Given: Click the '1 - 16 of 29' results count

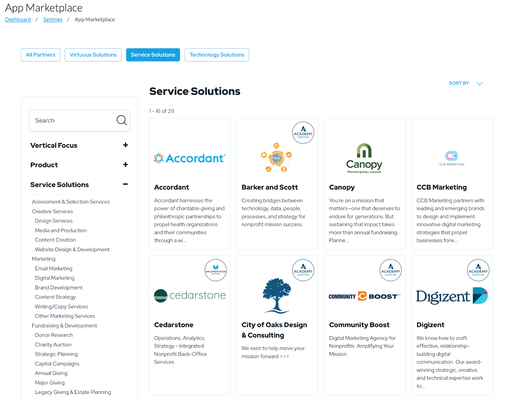Looking at the screenshot, I should (162, 111).
